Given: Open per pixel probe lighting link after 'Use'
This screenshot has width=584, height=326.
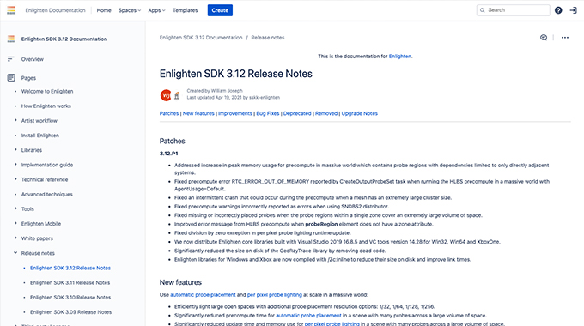Looking at the screenshot, I should [275, 295].
